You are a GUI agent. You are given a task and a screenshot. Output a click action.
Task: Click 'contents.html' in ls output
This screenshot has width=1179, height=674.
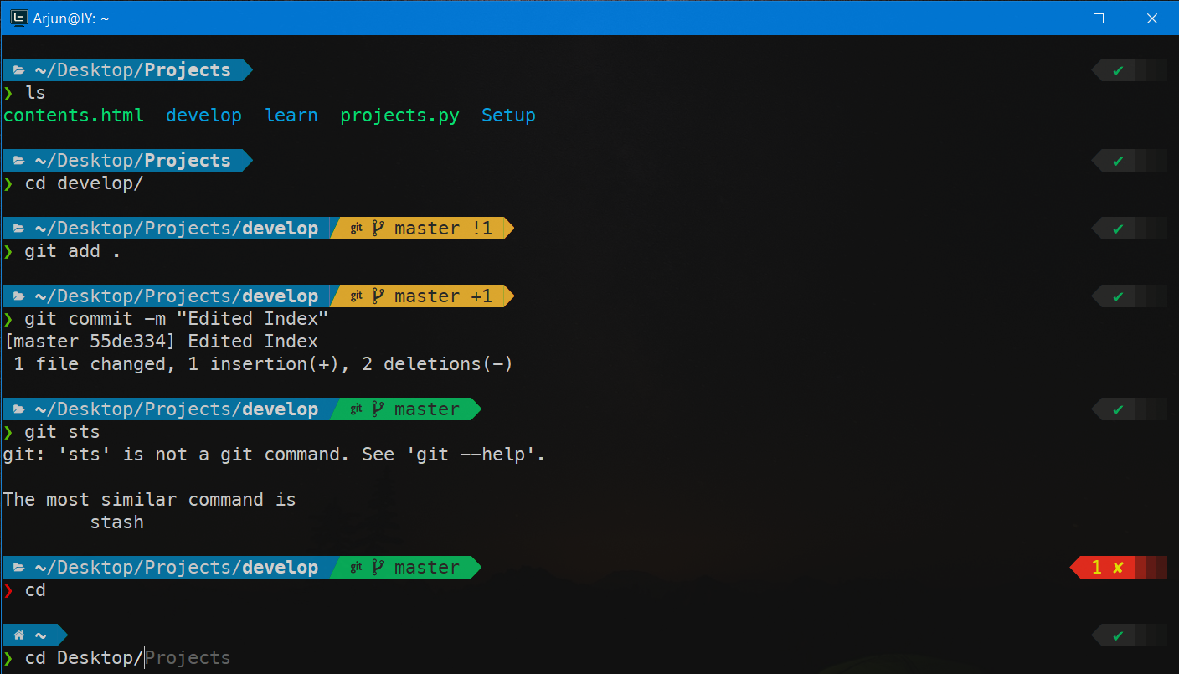[74, 116]
